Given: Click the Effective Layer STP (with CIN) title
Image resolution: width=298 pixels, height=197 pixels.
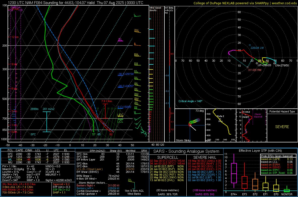Looking at the screenshot, I should tap(260, 151).
